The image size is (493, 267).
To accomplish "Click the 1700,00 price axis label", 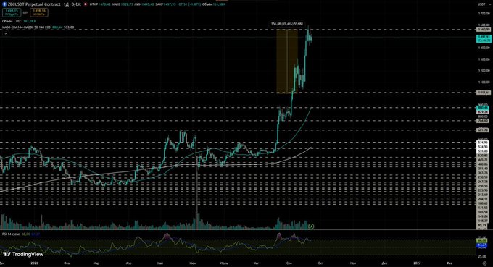I will [x=484, y=14].
